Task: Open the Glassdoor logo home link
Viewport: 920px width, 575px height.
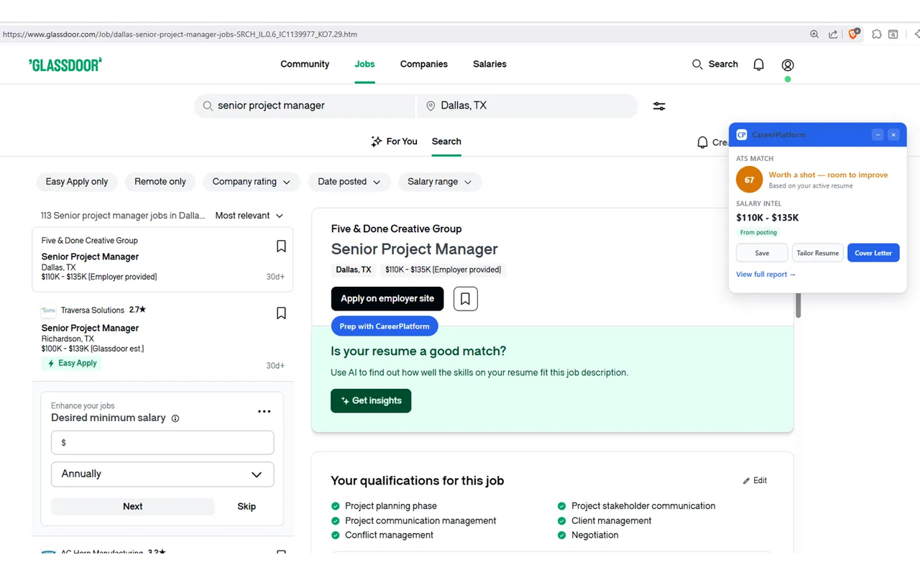Action: (65, 65)
